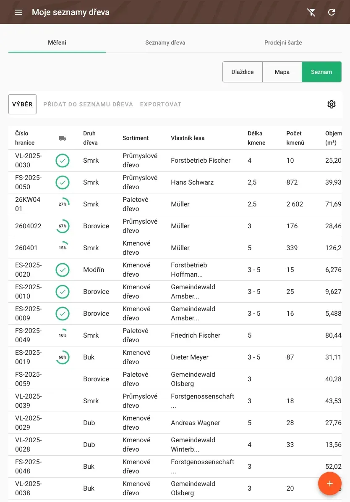Open row VL-2025-0030
Viewport: 350px width, 502px height.
[x=175, y=161]
